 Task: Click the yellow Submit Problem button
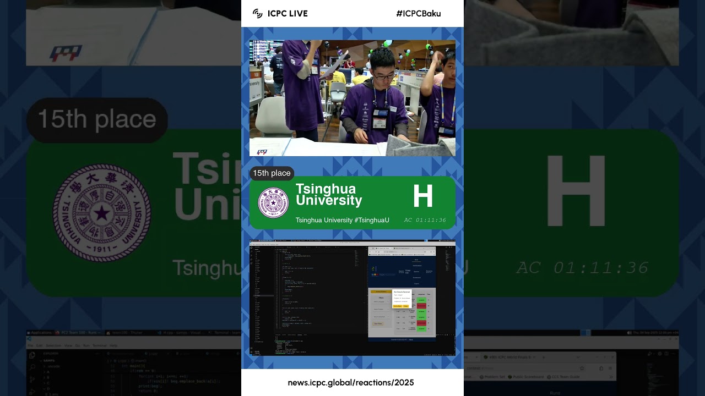(381, 291)
